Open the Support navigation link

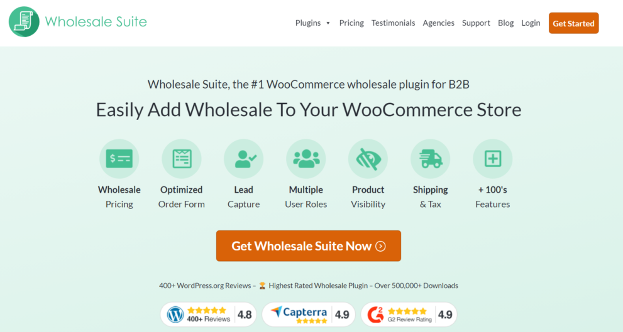(x=476, y=23)
